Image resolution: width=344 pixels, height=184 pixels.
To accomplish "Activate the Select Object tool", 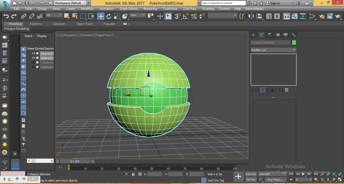I will pos(67,16).
